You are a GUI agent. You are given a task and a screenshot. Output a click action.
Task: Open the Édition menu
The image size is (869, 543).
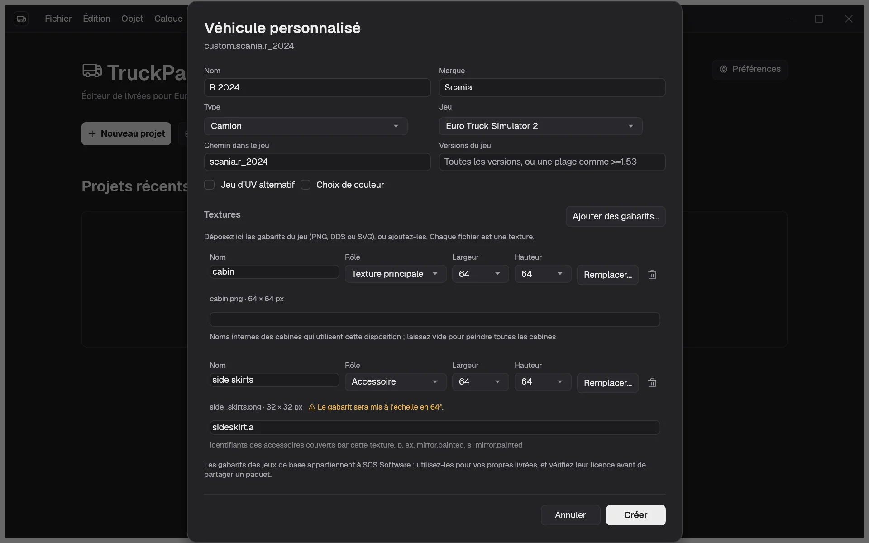[x=96, y=19]
